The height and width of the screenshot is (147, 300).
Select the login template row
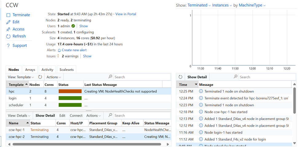tap(89, 98)
